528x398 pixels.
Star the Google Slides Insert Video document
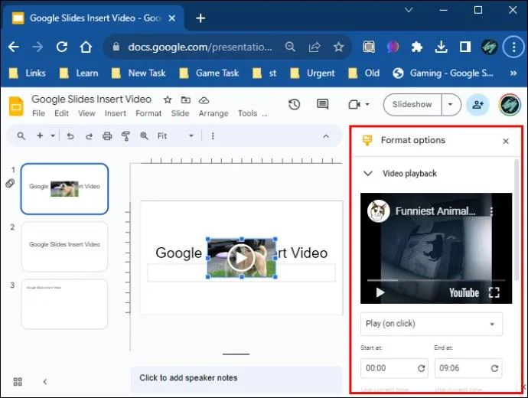coord(168,99)
